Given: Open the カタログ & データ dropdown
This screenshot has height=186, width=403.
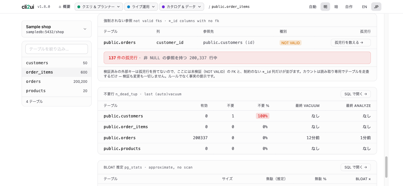Looking at the screenshot, I should pyautogui.click(x=182, y=7).
